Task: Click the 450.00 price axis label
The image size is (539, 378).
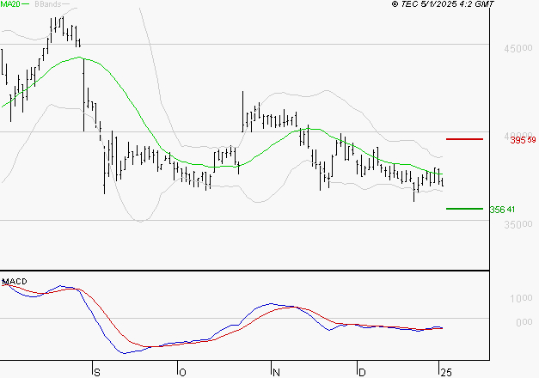Action: click(x=518, y=48)
